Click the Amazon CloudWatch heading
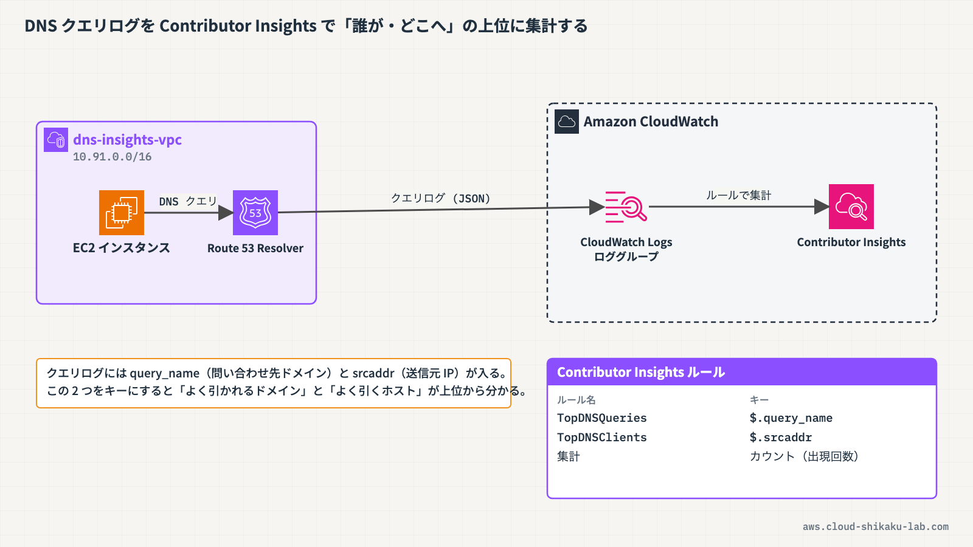The image size is (973, 547). point(651,122)
